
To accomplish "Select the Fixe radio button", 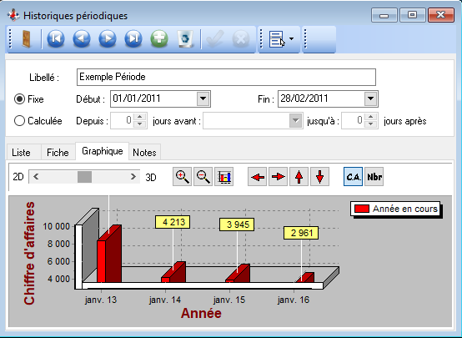I will (19, 99).
